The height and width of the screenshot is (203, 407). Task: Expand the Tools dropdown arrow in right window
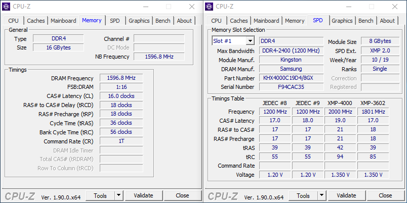(x=321, y=195)
